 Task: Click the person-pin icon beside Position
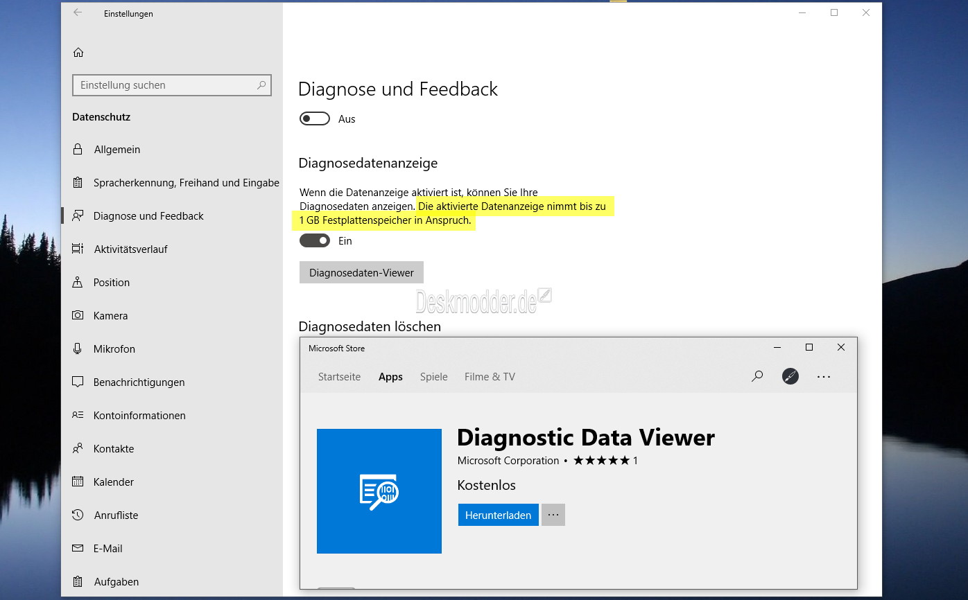pyautogui.click(x=78, y=282)
